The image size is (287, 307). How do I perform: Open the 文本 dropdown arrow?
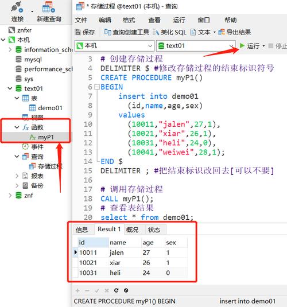[215, 32]
